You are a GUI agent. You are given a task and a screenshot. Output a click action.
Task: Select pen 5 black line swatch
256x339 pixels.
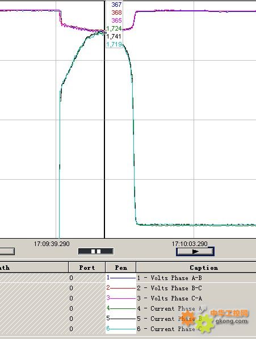[x=121, y=319]
